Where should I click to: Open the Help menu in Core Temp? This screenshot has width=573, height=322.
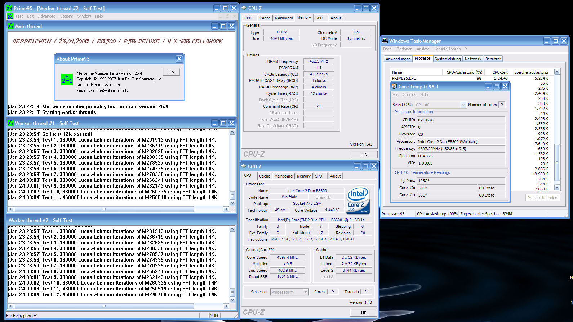tap(424, 95)
